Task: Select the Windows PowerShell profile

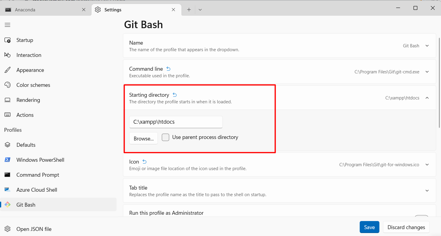Action: click(40, 160)
